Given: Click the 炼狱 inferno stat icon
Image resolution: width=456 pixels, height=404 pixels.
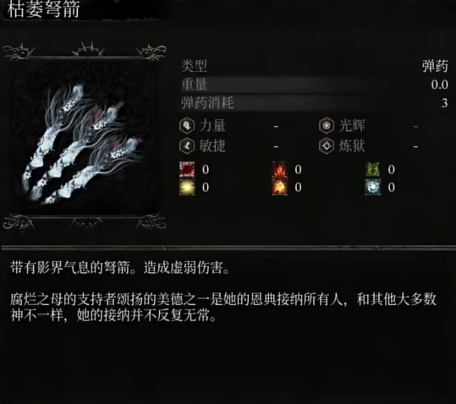Looking at the screenshot, I should click(327, 146).
